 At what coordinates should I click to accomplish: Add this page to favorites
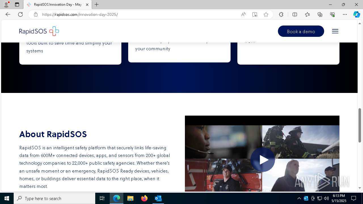pyautogui.click(x=266, y=14)
